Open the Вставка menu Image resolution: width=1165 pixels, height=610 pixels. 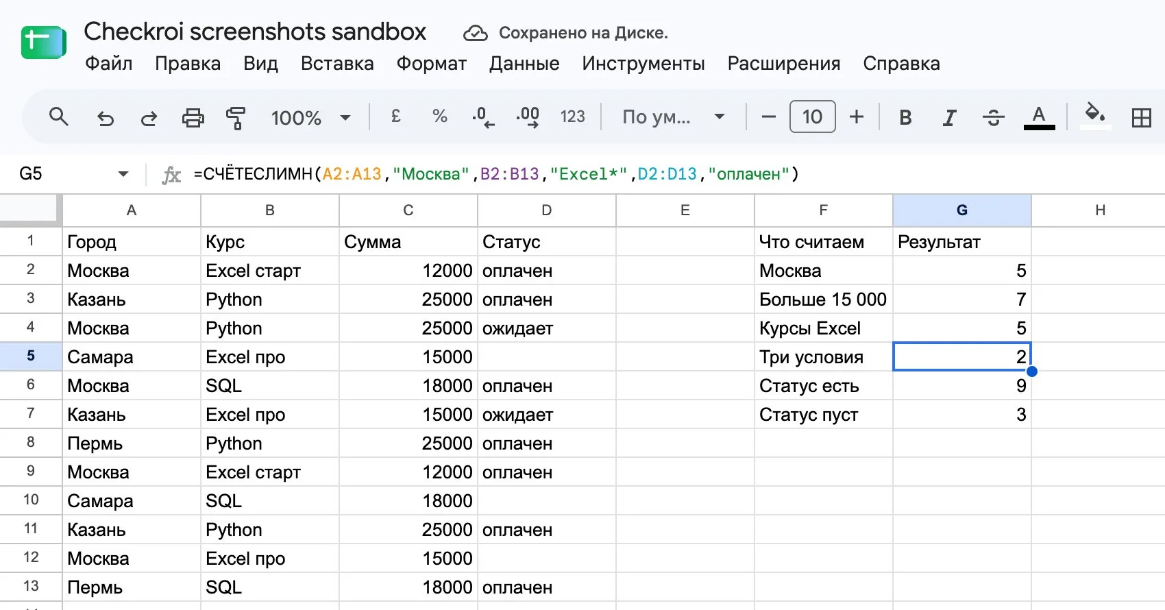337,64
